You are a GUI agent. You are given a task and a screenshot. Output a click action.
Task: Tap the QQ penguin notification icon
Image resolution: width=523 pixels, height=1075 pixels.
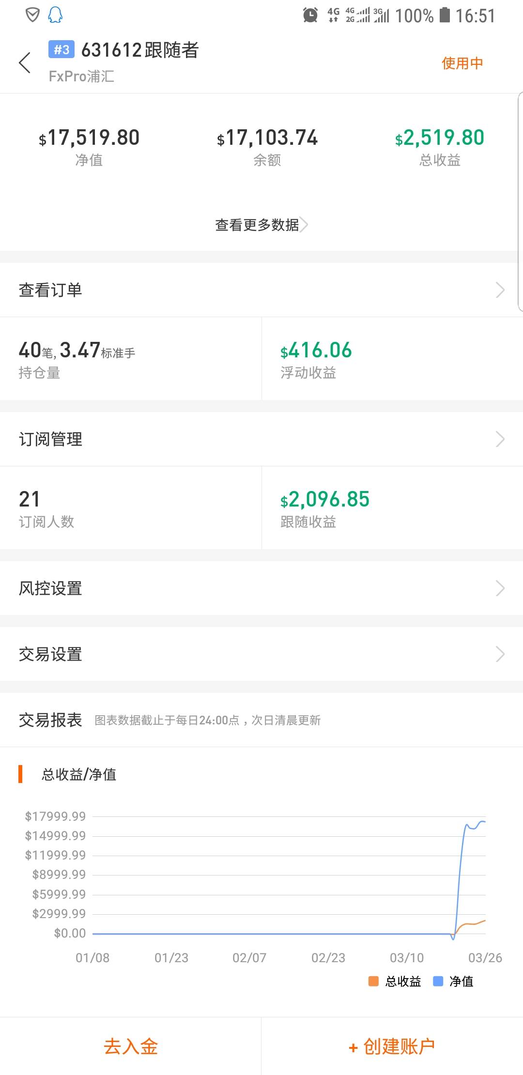(x=55, y=15)
